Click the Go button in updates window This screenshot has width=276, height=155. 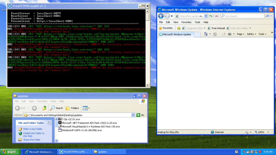(140, 115)
